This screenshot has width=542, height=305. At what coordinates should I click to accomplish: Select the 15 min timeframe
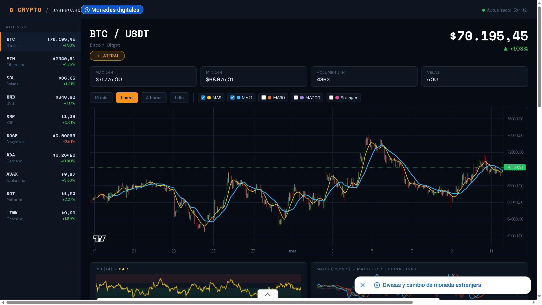[x=101, y=98]
